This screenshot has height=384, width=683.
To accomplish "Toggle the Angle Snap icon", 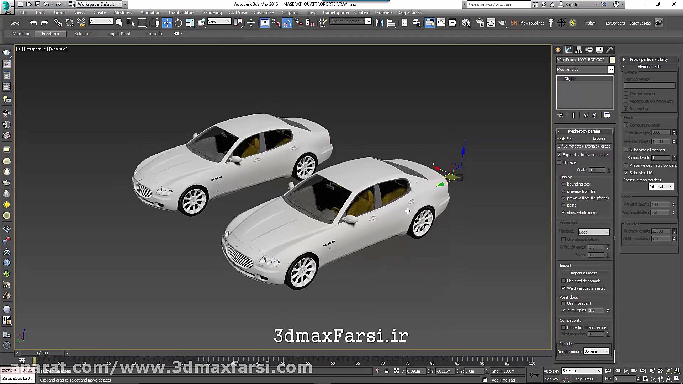I will pos(287,23).
